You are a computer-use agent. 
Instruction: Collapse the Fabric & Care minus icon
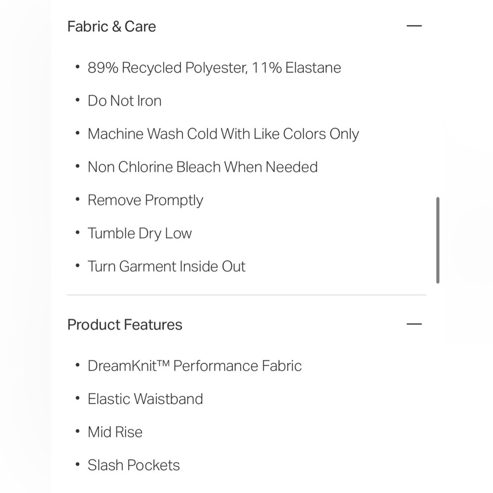pyautogui.click(x=414, y=26)
